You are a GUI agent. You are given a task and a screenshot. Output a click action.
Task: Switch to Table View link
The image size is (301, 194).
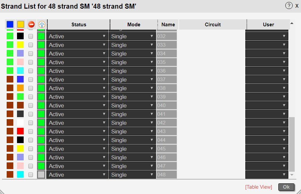[259, 187]
